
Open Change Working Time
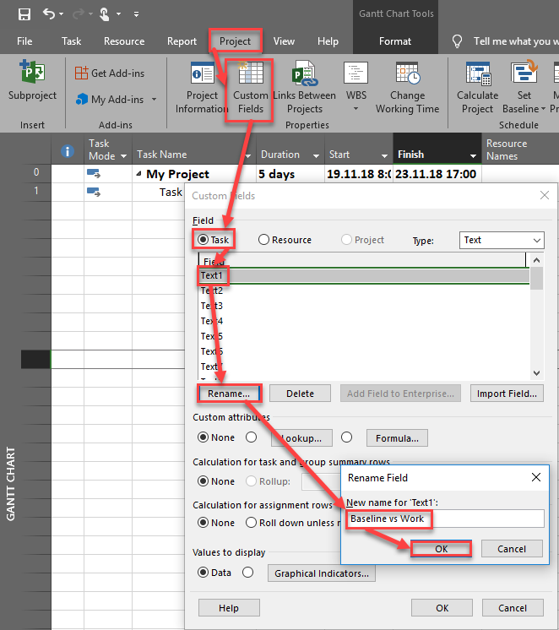click(407, 87)
